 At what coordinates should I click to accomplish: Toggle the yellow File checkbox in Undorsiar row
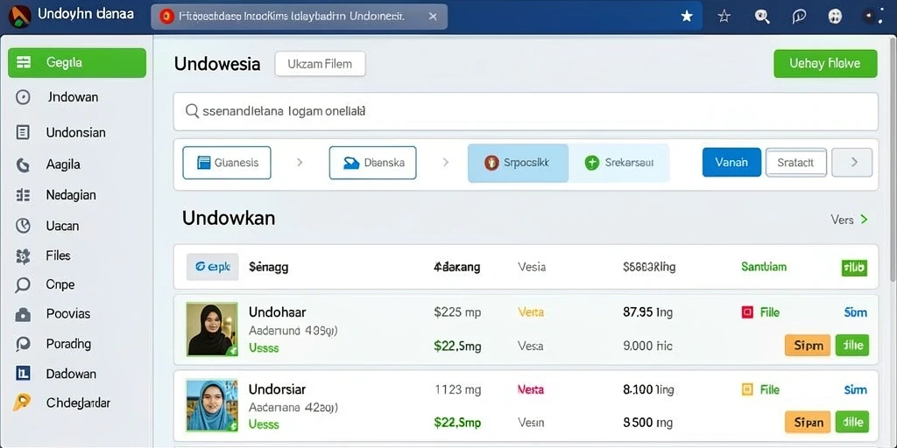(747, 389)
